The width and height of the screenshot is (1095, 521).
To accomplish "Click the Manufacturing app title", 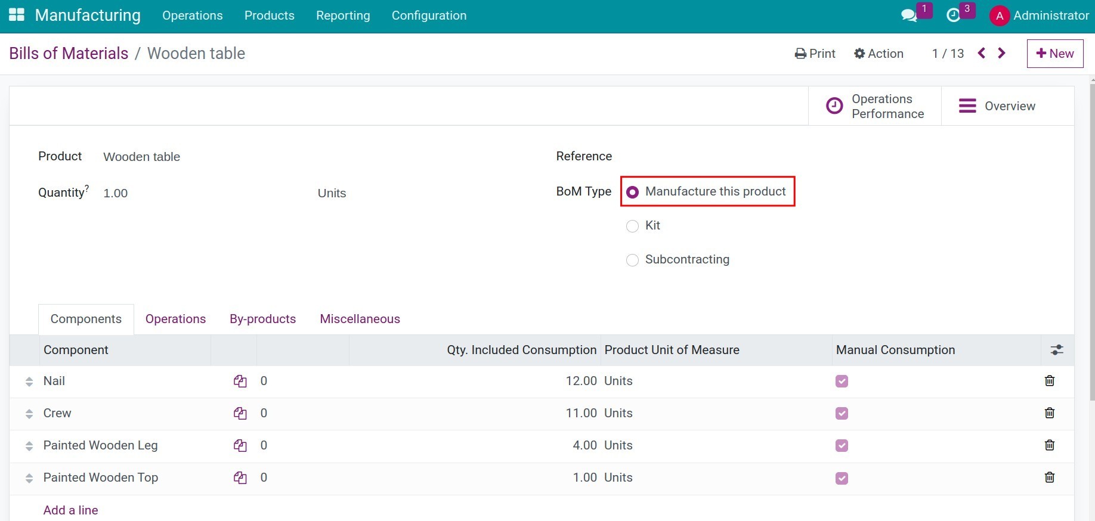I will pyautogui.click(x=88, y=15).
